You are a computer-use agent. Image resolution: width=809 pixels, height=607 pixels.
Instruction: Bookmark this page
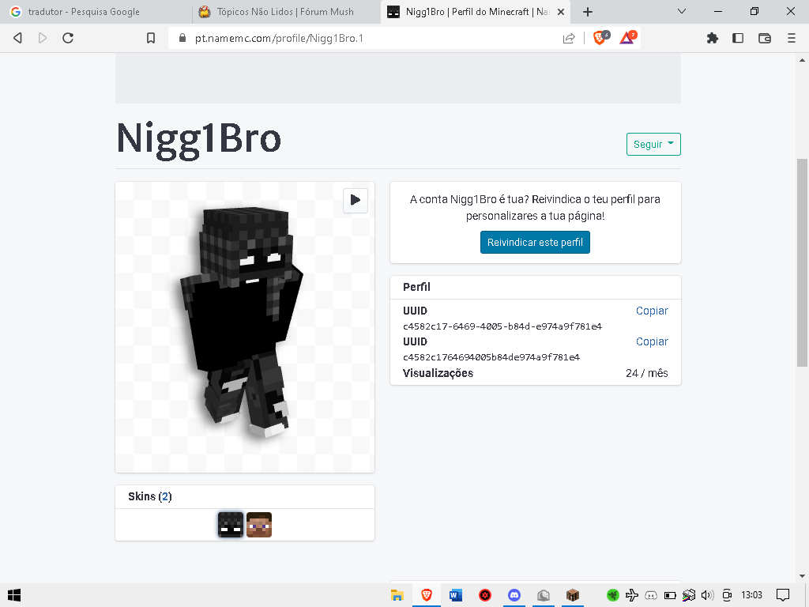(151, 38)
